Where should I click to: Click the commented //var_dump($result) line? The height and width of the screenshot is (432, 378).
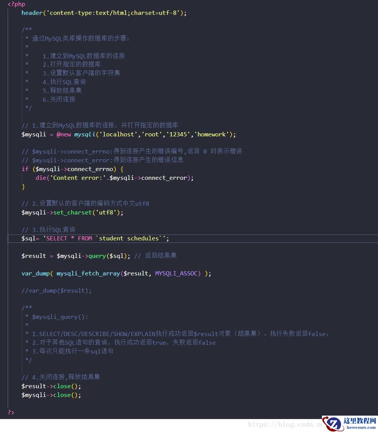pyautogui.click(x=56, y=290)
